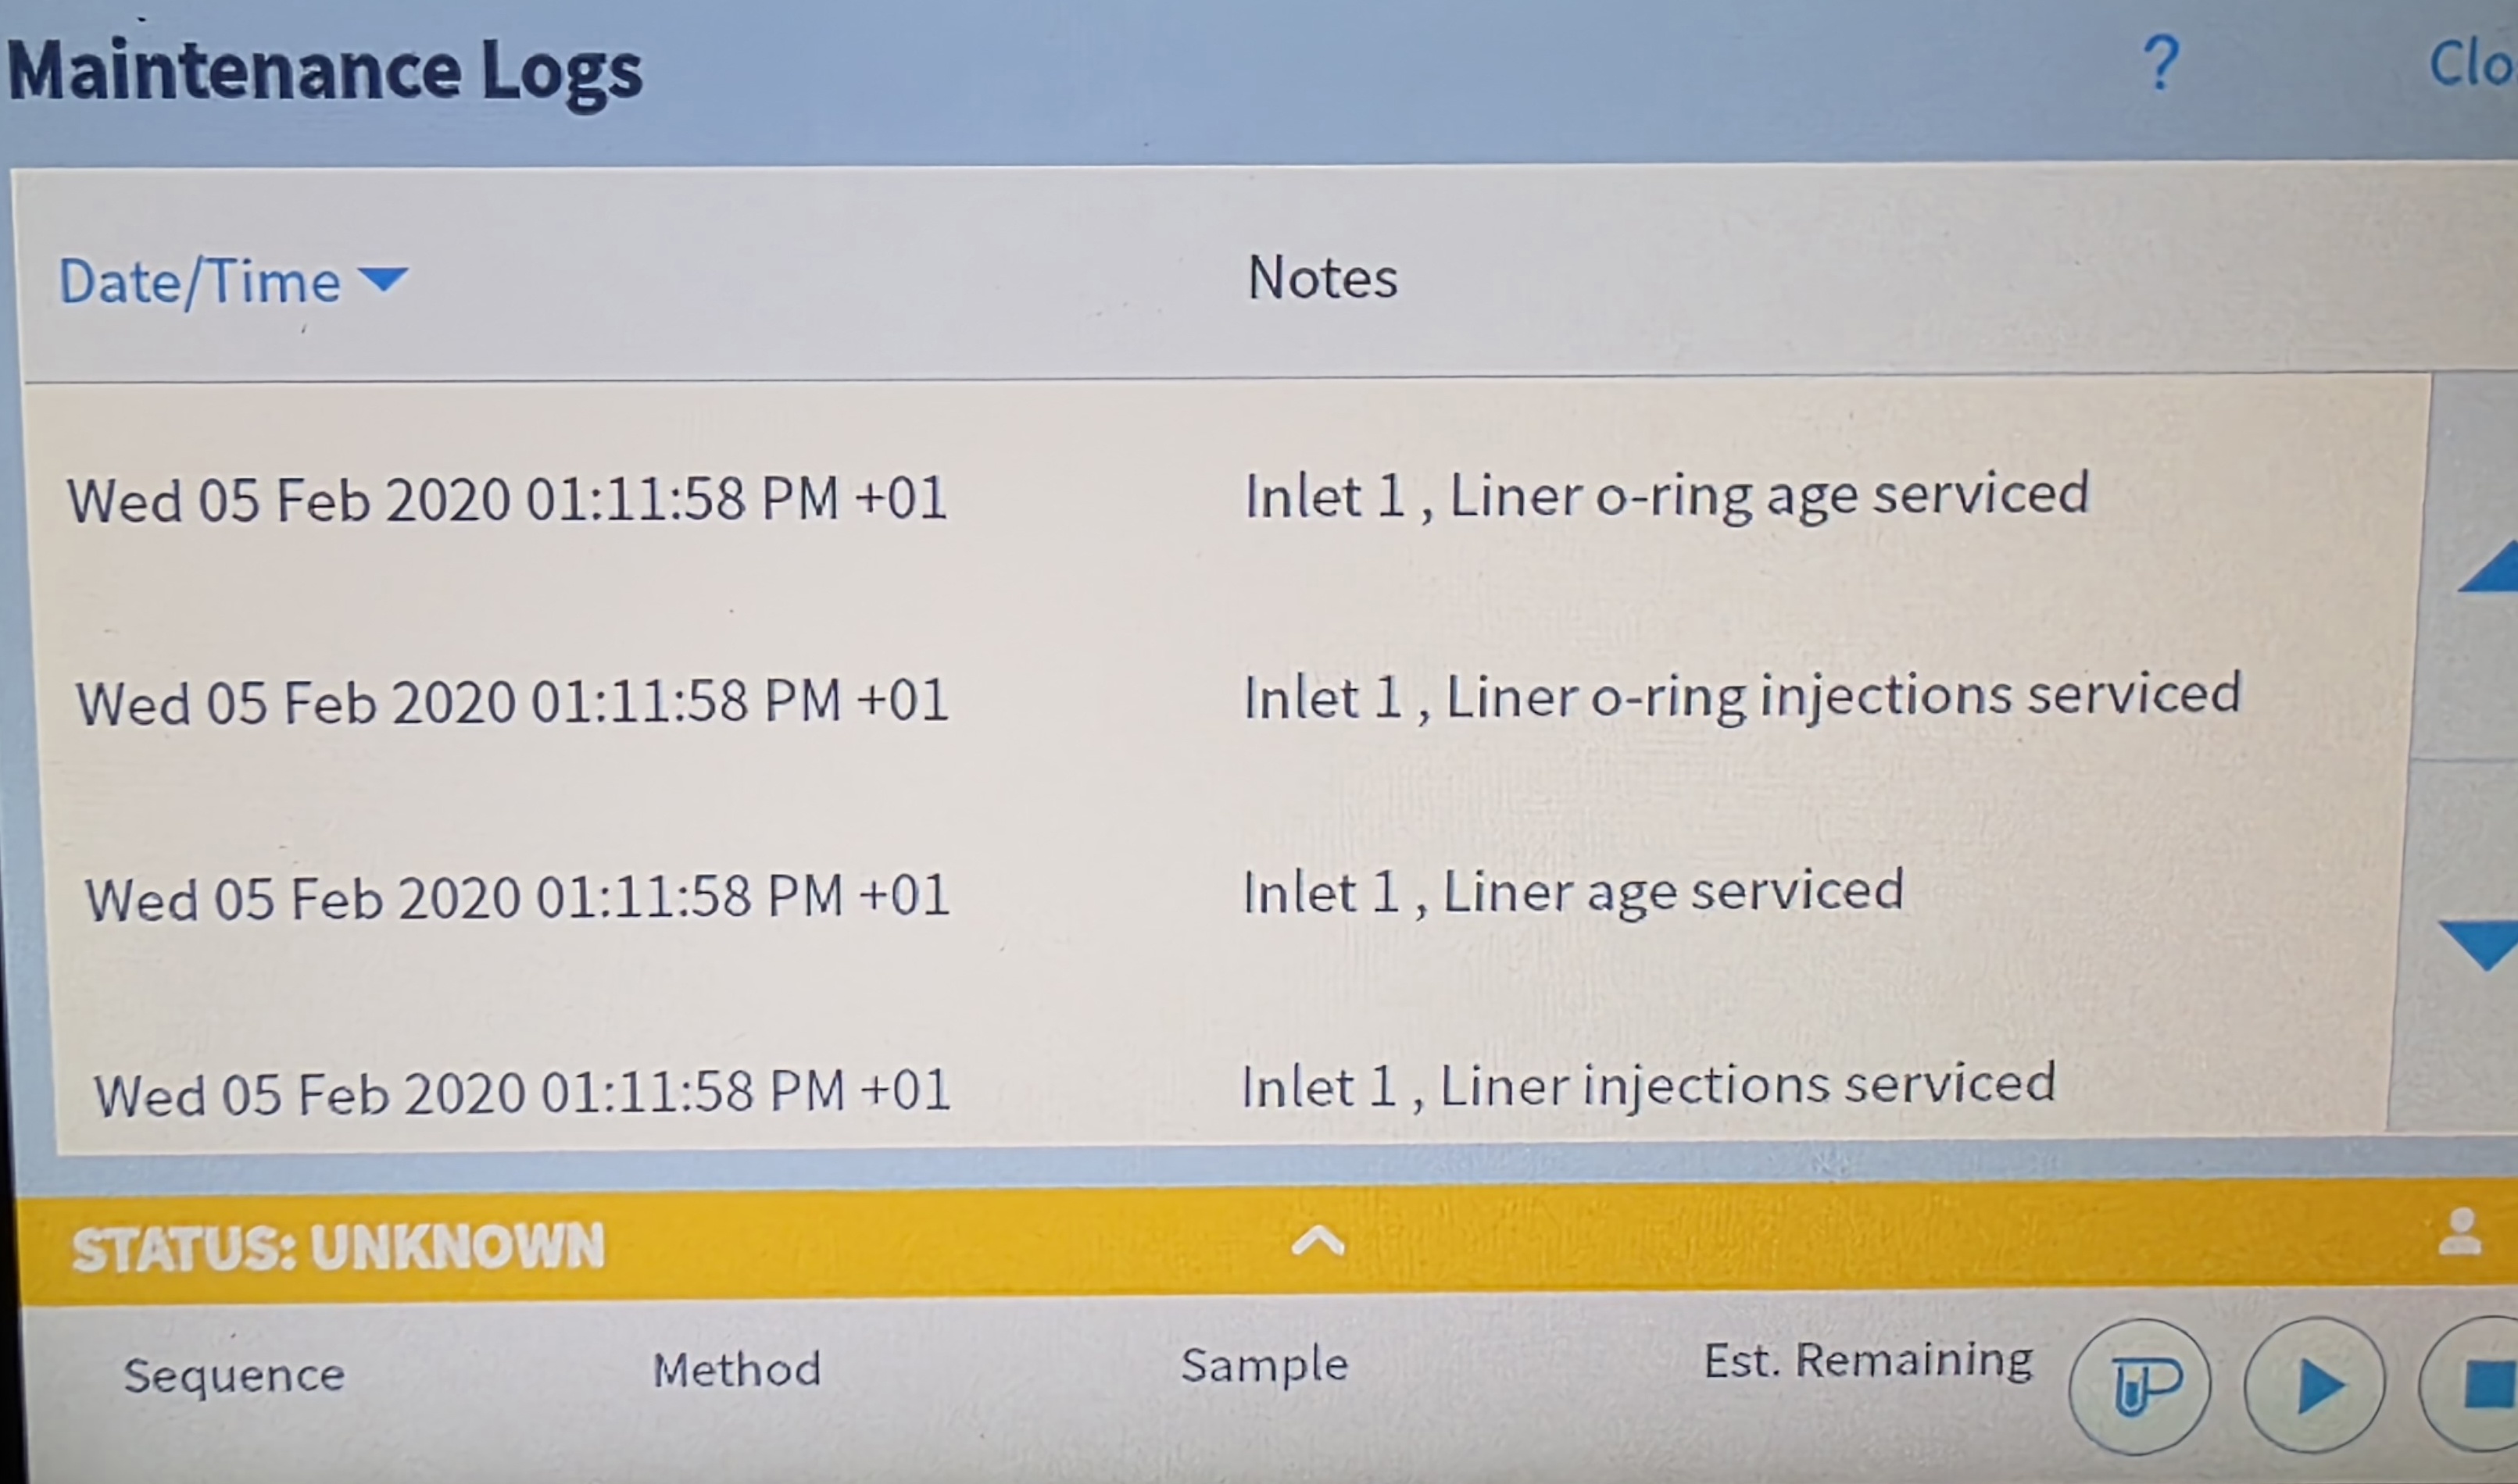The height and width of the screenshot is (1484, 2518).
Task: Toggle the Date/Time sort arrow
Action: (383, 278)
